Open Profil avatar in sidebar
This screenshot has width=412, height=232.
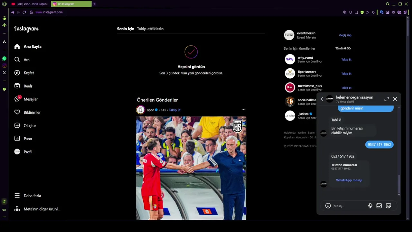click(x=17, y=152)
